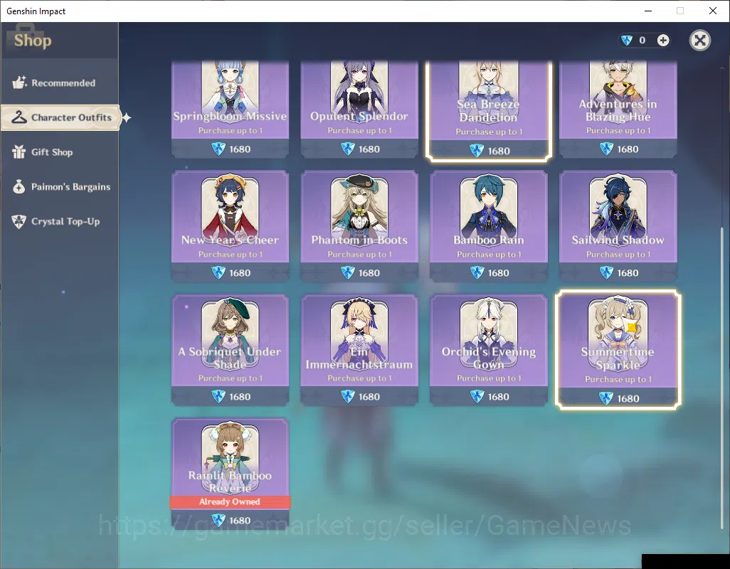
Task: Select A Sobriquet Under Shade outfit
Action: [230, 350]
